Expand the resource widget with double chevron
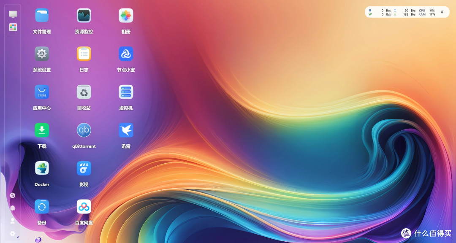The height and width of the screenshot is (243, 456). click(x=442, y=12)
